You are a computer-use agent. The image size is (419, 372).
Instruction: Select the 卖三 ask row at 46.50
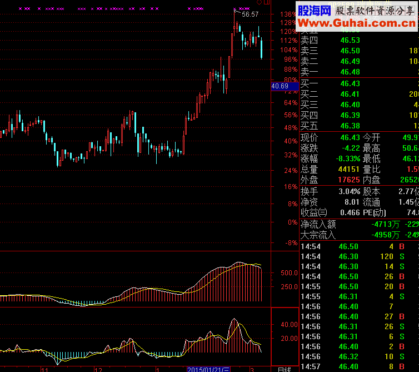tap(359, 51)
